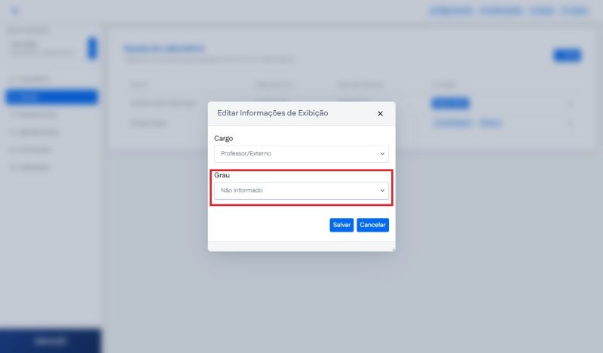Open the first link in the header navigation
Viewport: 603px width, 353px height.
[x=451, y=11]
